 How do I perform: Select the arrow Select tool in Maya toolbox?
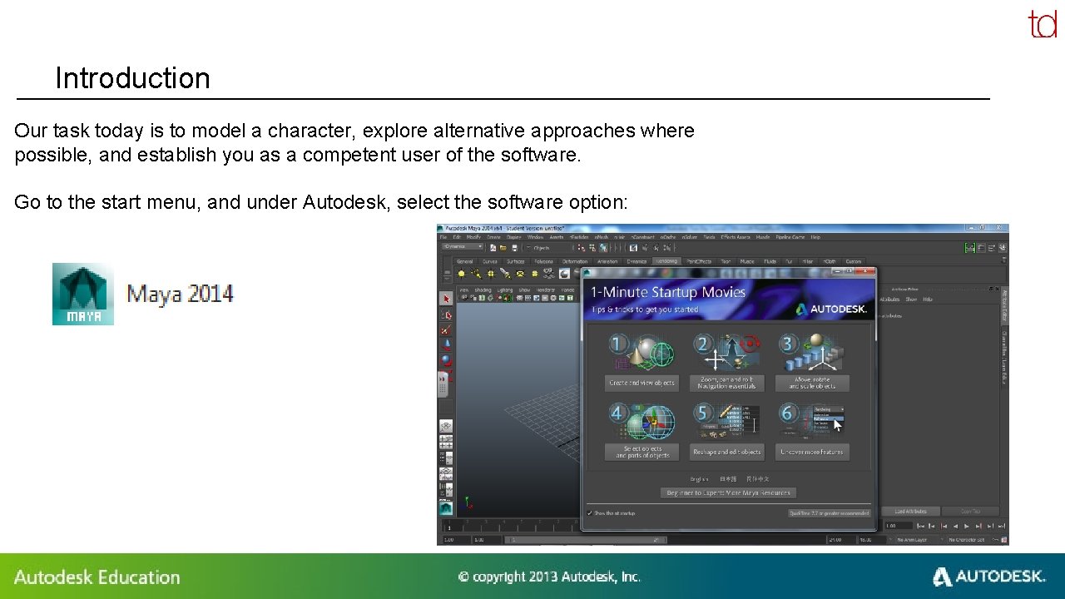coord(446,299)
